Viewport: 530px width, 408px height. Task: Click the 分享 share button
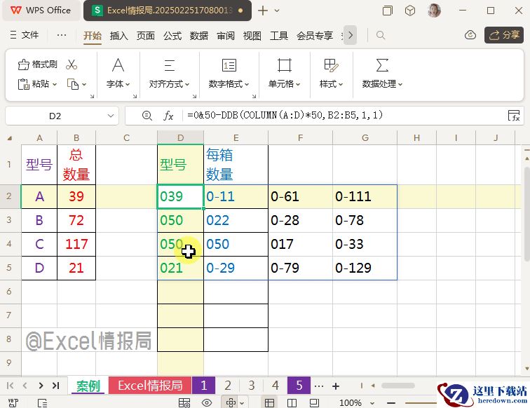504,35
